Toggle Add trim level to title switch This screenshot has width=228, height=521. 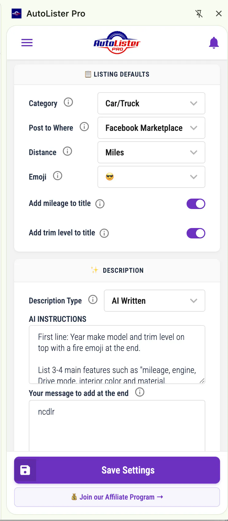[196, 233]
